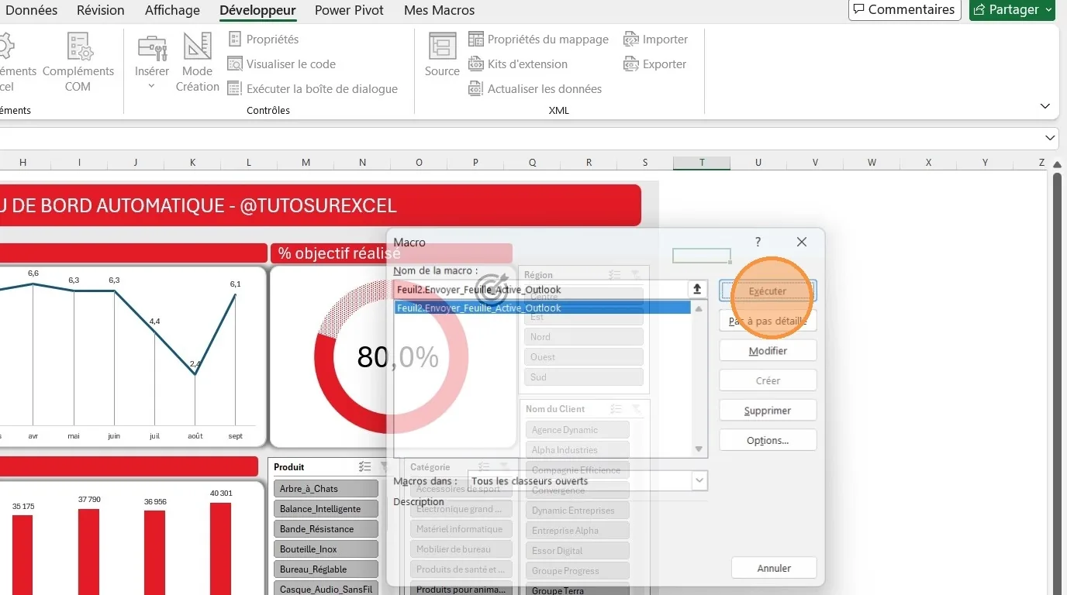Click Visualiser le code

coord(281,64)
